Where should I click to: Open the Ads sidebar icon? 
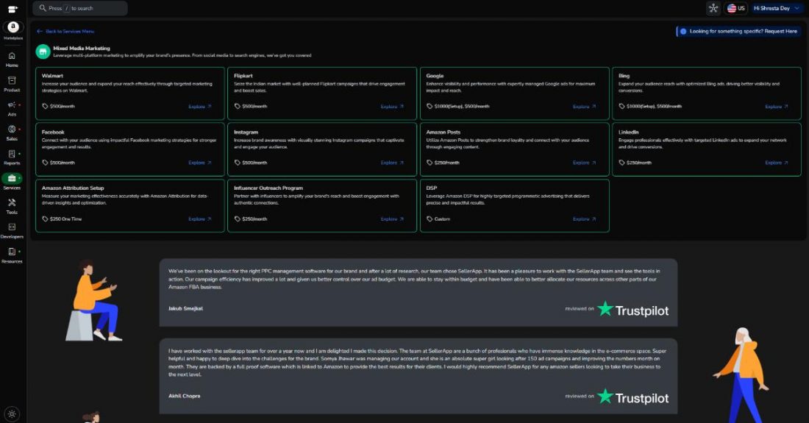(x=12, y=104)
